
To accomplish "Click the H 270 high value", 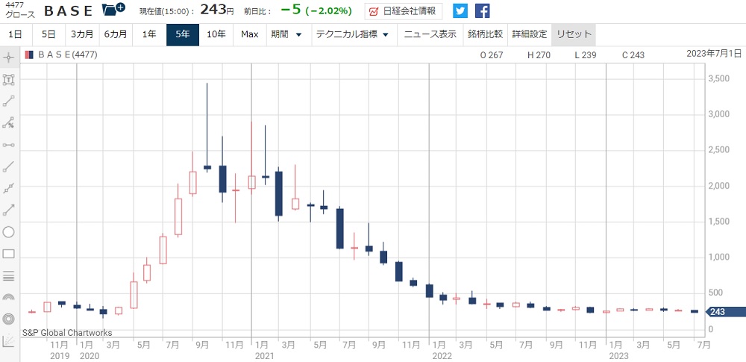I will [x=539, y=55].
